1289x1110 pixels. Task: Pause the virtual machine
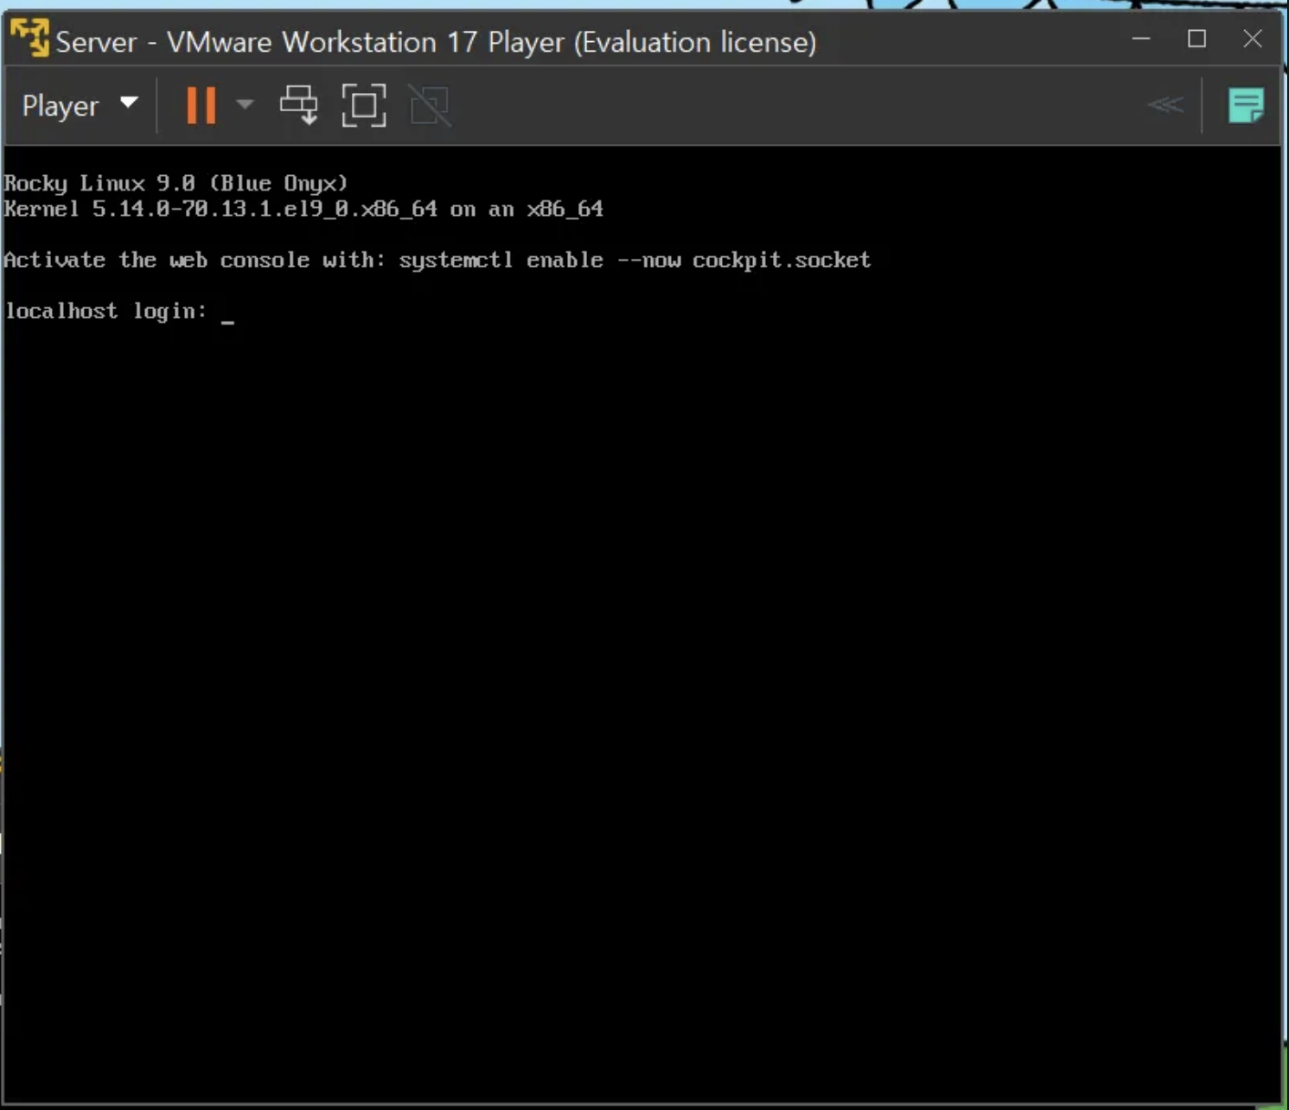point(201,106)
